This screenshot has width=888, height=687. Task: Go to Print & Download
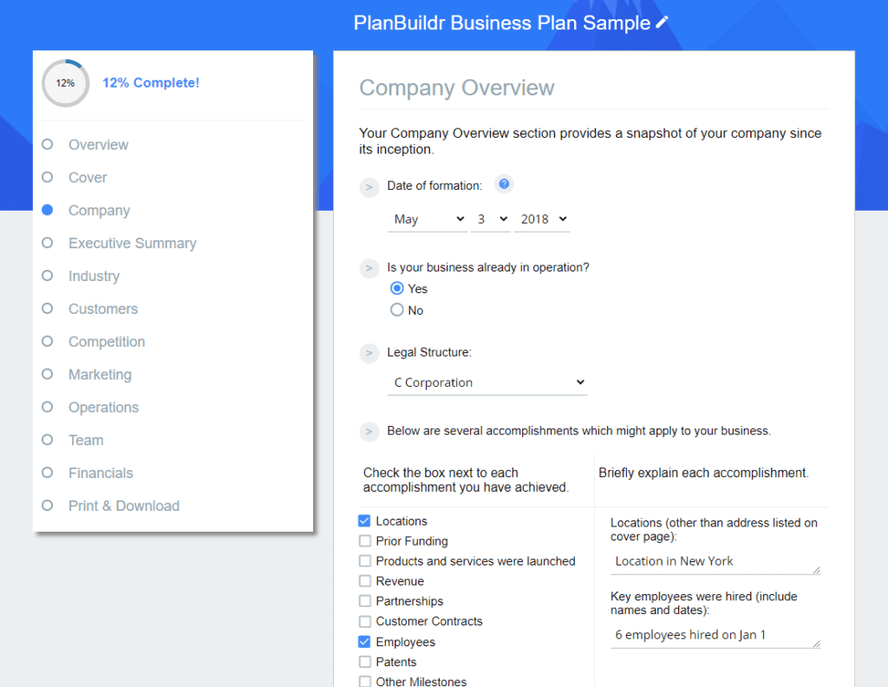(x=123, y=506)
